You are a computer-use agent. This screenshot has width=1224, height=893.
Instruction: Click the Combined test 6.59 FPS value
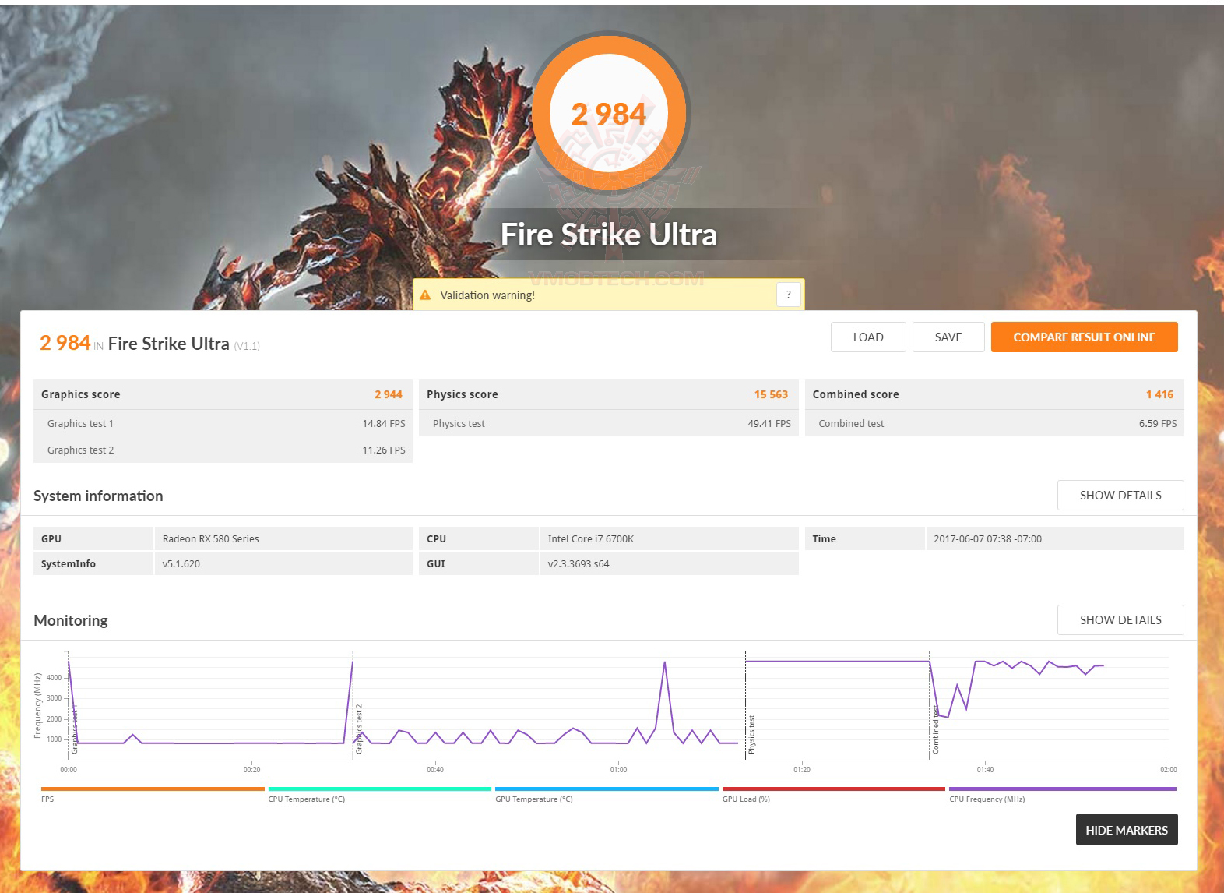tap(1158, 424)
